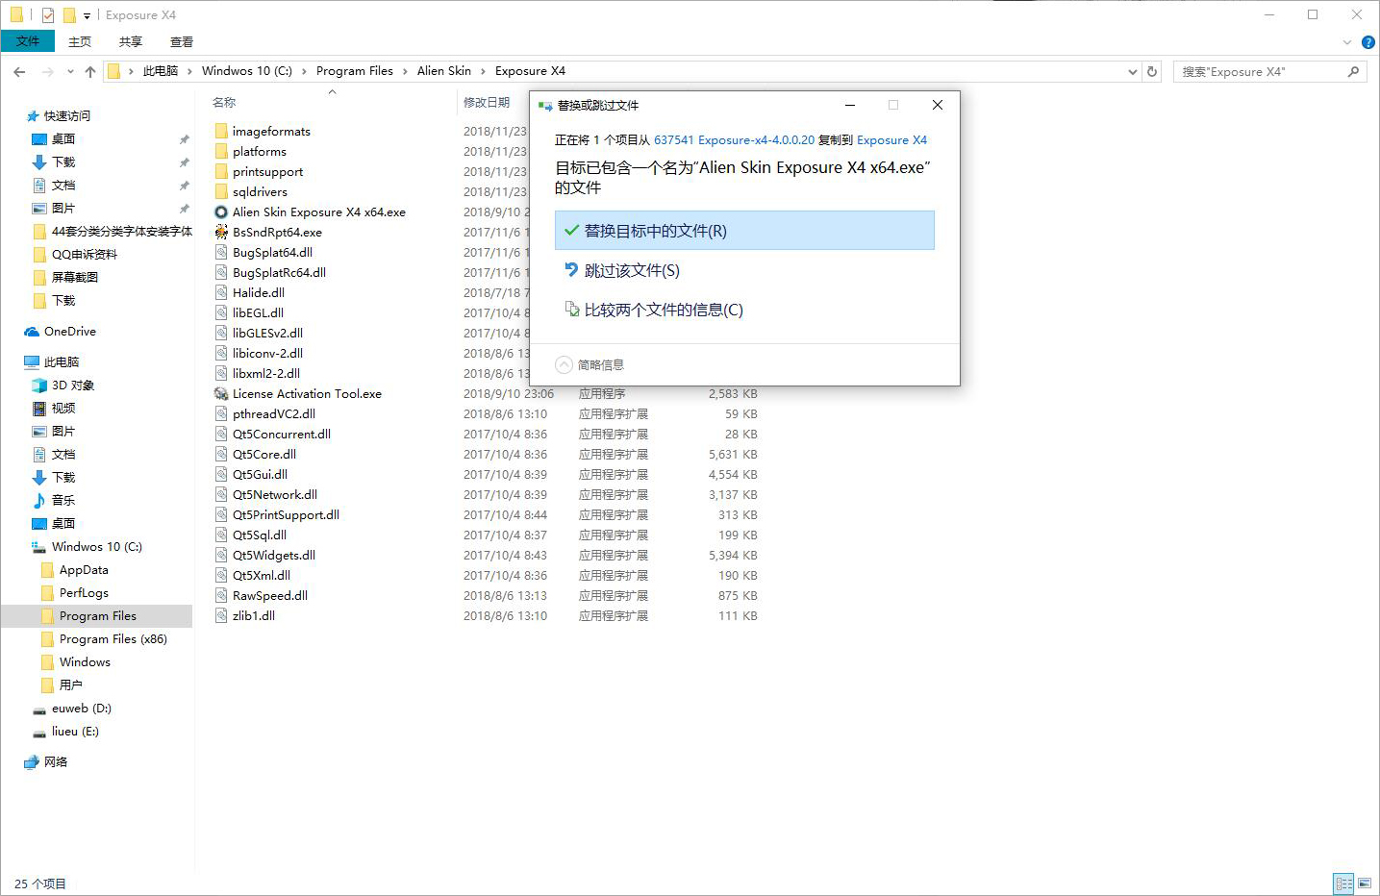
Task: Select BsSndRpt64.exe bug icon
Action: click(x=221, y=233)
